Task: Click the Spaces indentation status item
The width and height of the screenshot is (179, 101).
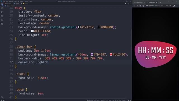Action: point(102,100)
